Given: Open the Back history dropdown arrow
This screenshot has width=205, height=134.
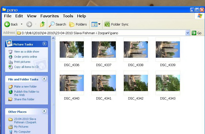Looking at the screenshot, I should pyautogui.click(x=22, y=24).
